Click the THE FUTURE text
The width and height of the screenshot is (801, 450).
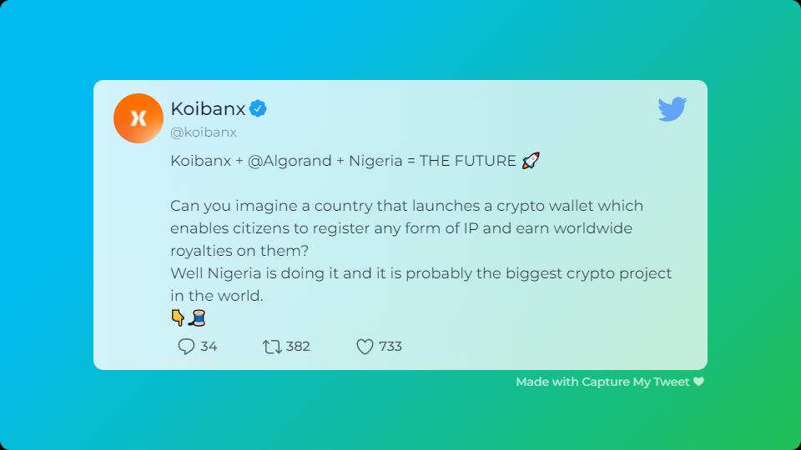(x=468, y=161)
